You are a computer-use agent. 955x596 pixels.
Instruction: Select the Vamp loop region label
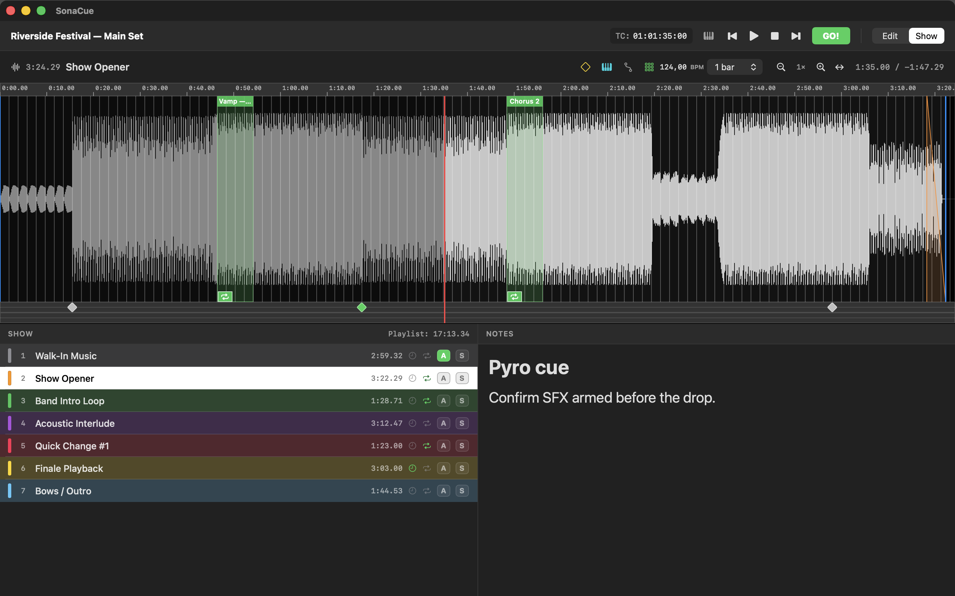click(x=235, y=101)
